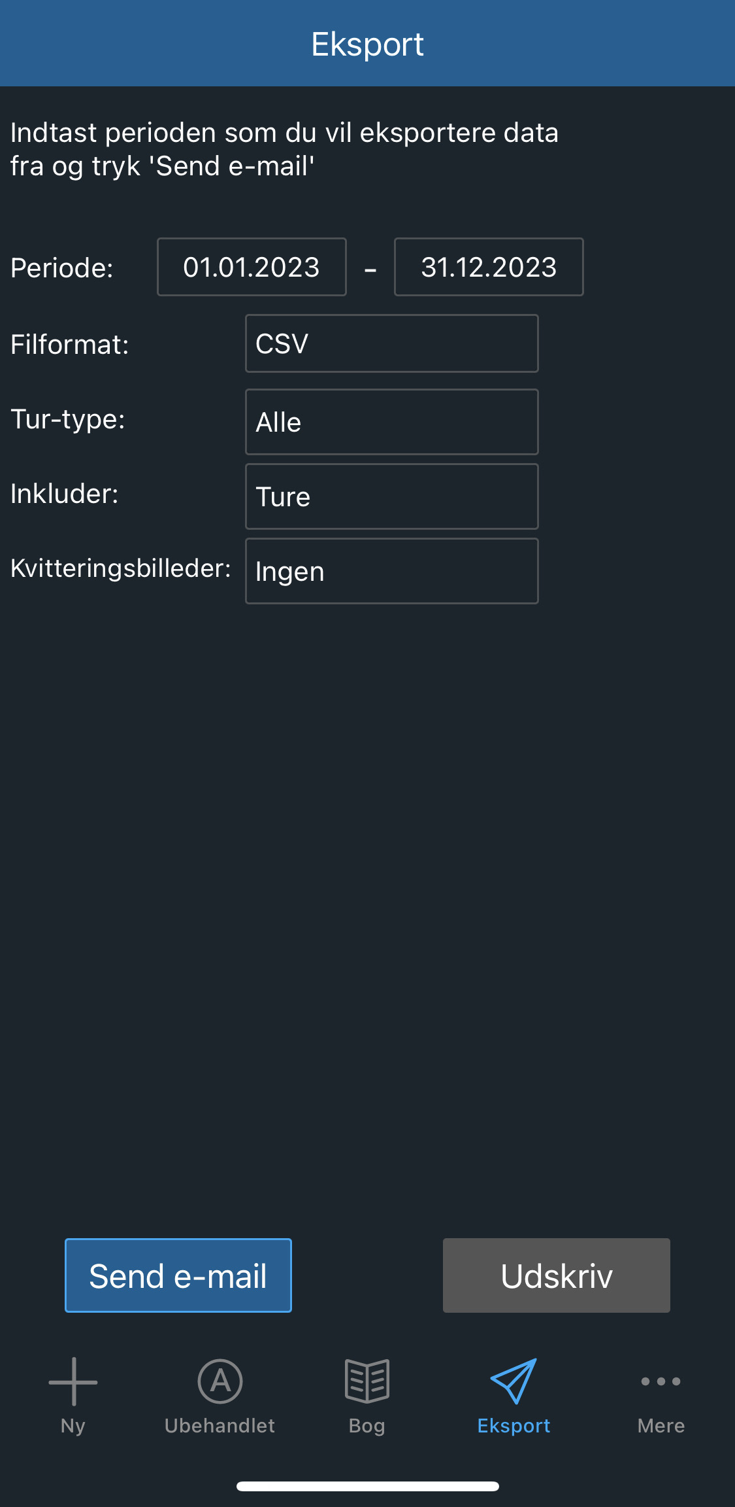Tap the blue Eksport tab label
Image resolution: width=735 pixels, height=1507 pixels.
[x=514, y=1426]
